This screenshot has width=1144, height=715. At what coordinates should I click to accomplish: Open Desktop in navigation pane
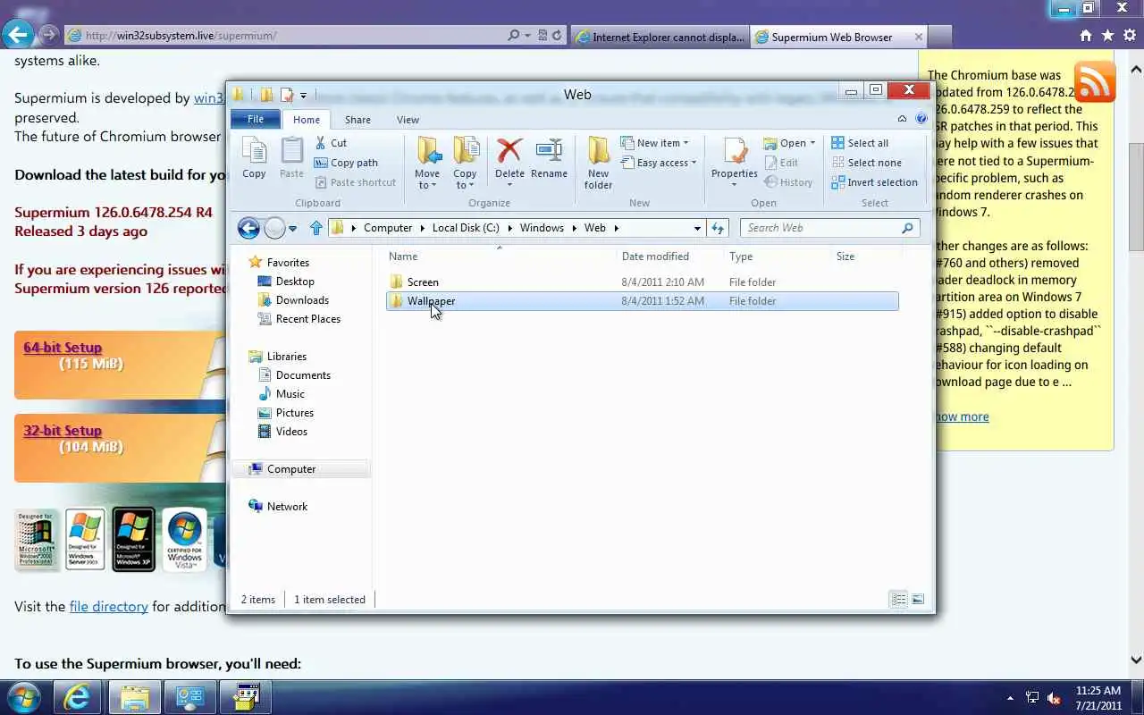295,282
